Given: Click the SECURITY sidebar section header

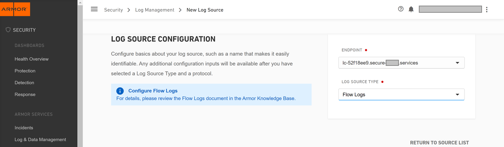Looking at the screenshot, I should 24,30.
